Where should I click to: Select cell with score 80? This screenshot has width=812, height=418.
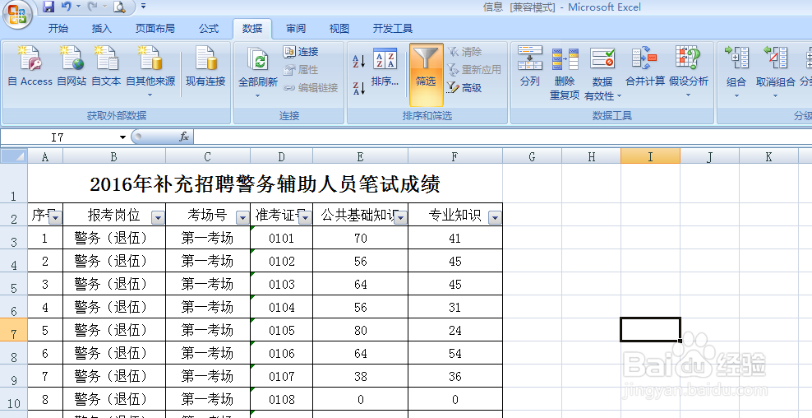361,330
